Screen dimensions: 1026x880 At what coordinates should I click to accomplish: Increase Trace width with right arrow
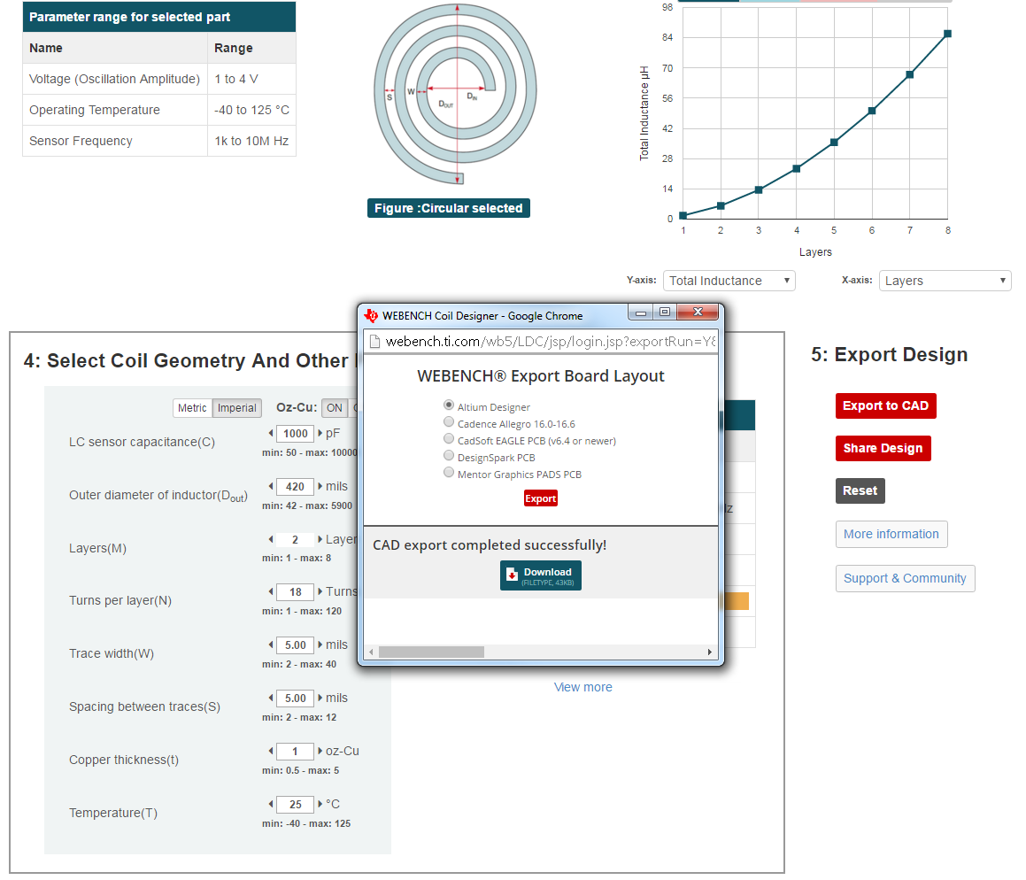tap(320, 645)
